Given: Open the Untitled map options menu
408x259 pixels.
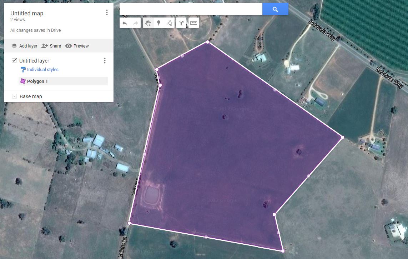Looking at the screenshot, I should pos(107,12).
